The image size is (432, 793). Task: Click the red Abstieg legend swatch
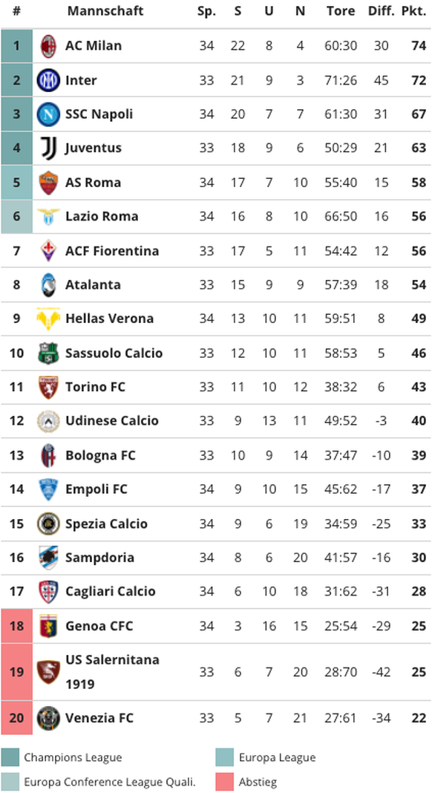[x=224, y=783]
